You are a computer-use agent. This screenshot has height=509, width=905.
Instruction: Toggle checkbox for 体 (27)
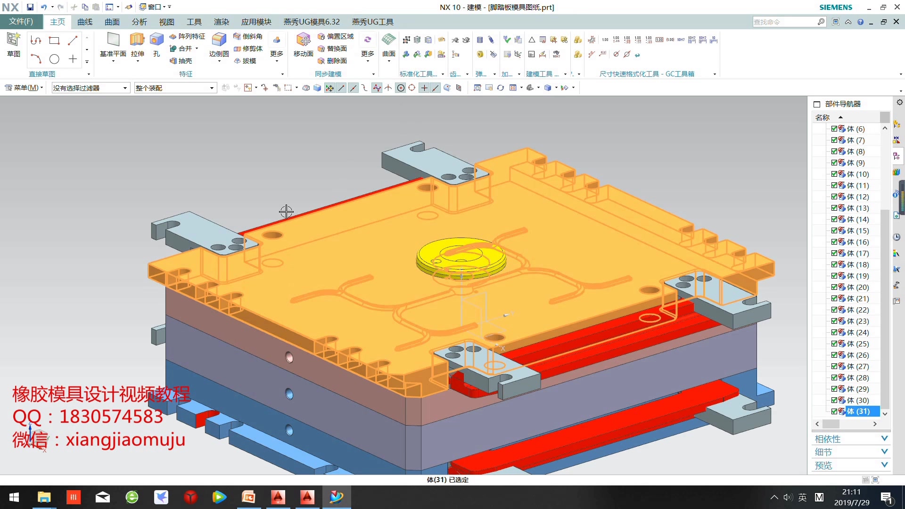[x=834, y=366]
